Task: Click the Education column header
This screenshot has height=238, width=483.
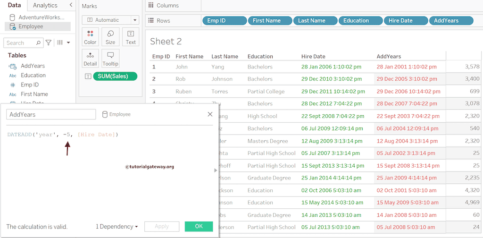Action: coord(260,56)
